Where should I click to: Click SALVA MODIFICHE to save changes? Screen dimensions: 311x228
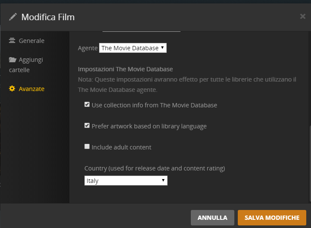tap(271, 218)
